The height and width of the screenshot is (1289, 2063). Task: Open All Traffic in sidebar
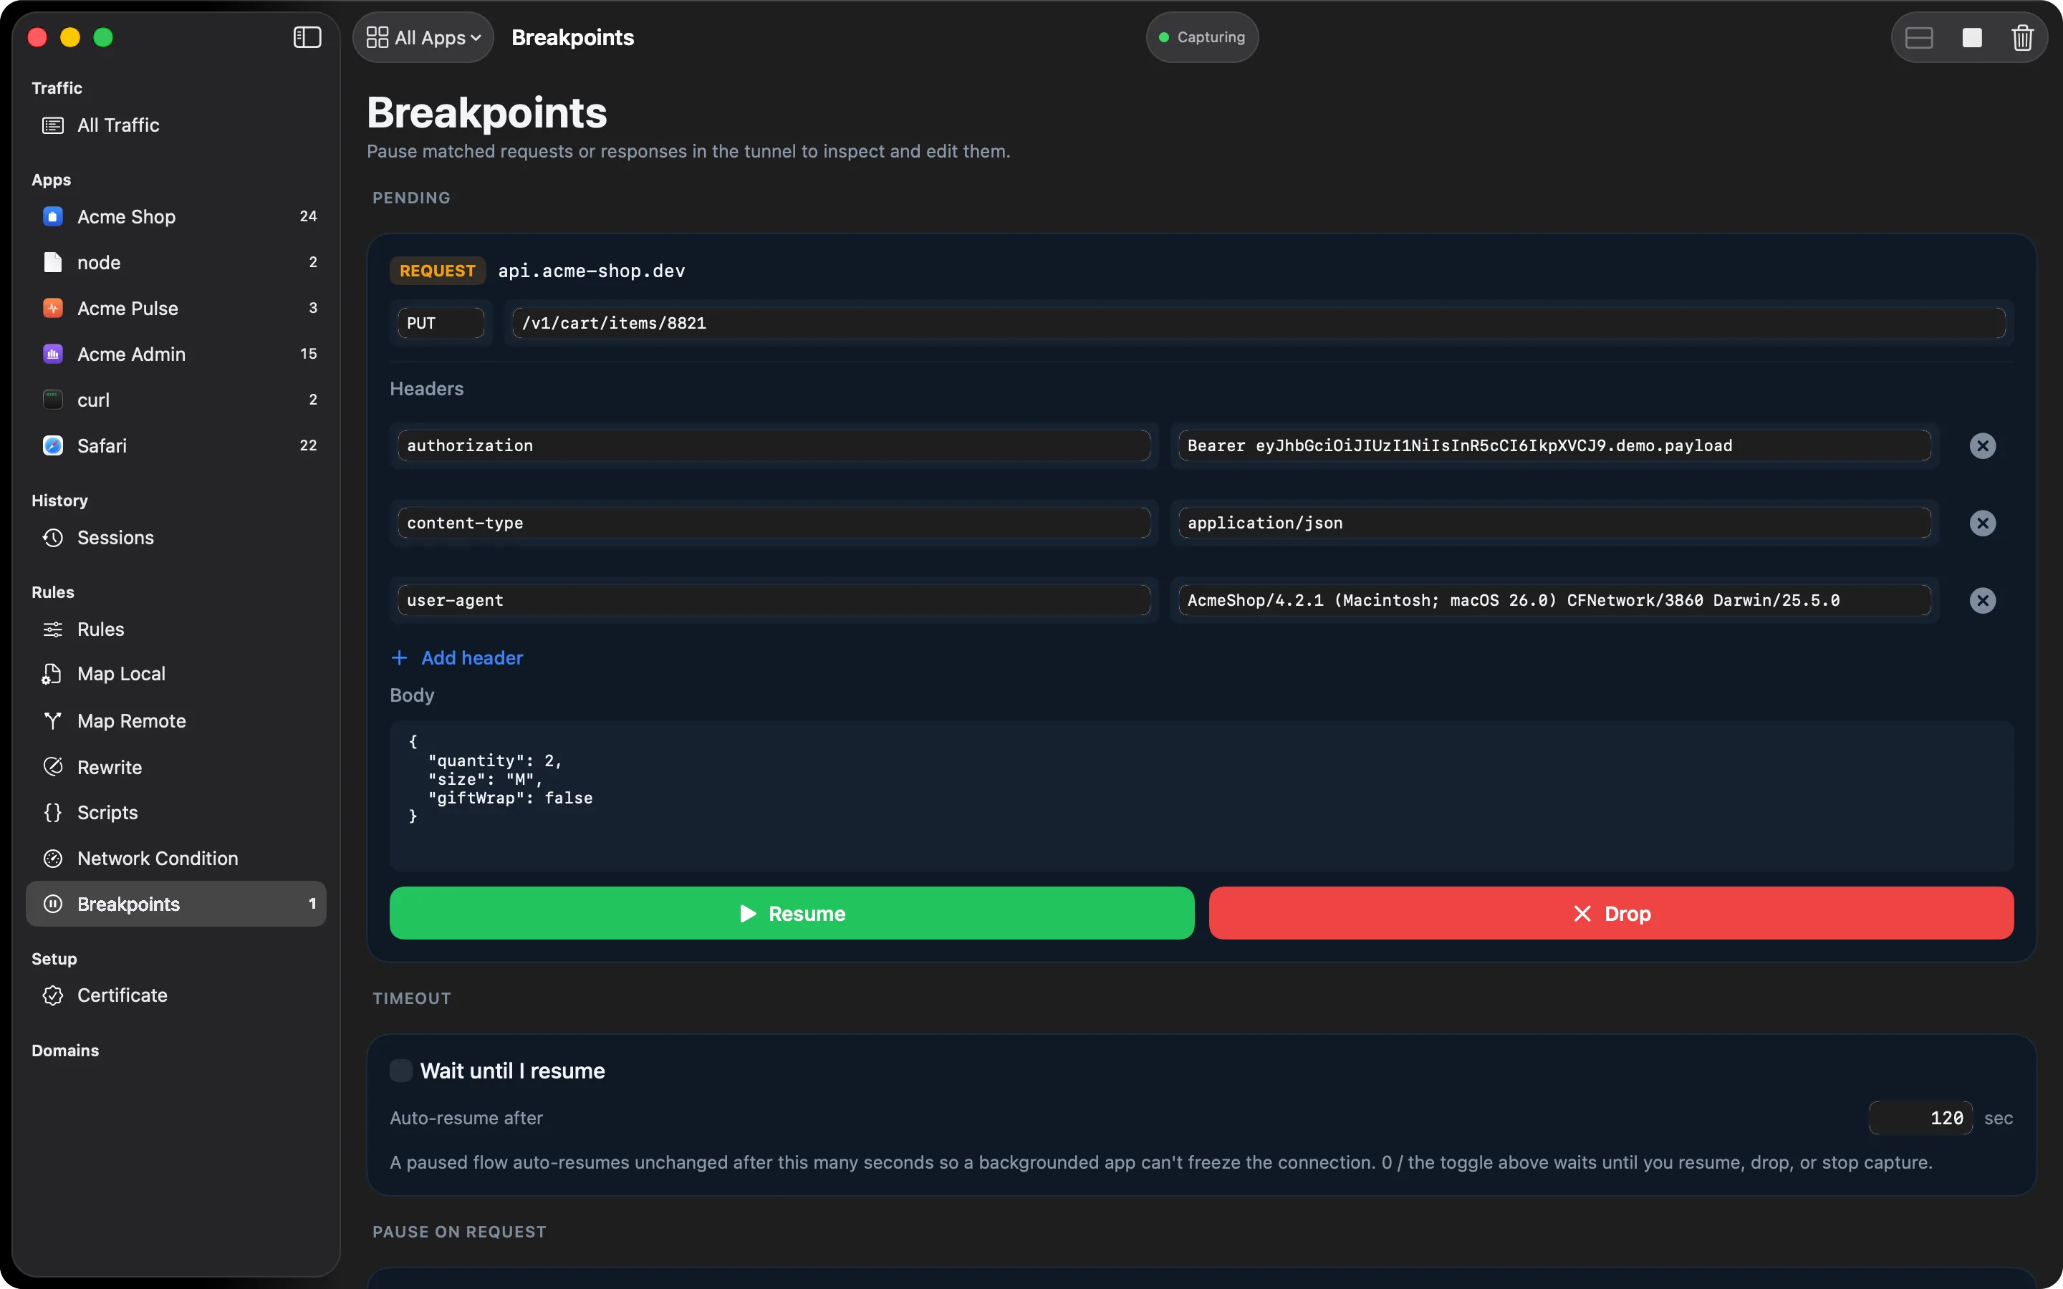[x=176, y=125]
